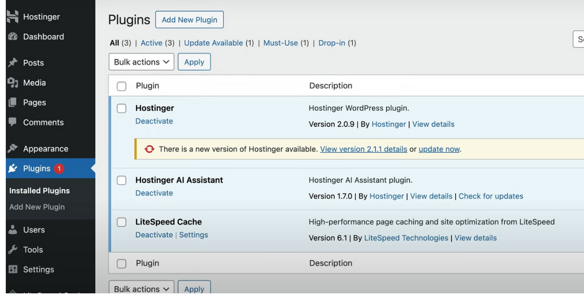Click the Posts pushpin icon
584x305 pixels.
coord(13,63)
